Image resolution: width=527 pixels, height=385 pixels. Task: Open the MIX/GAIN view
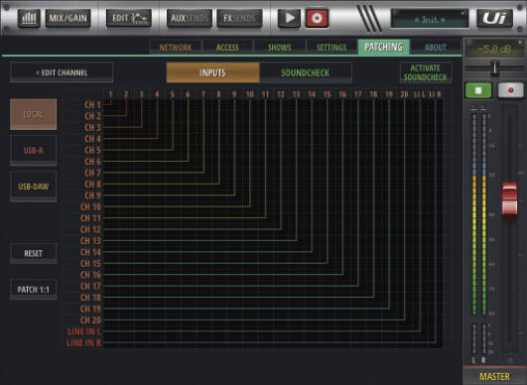[68, 18]
